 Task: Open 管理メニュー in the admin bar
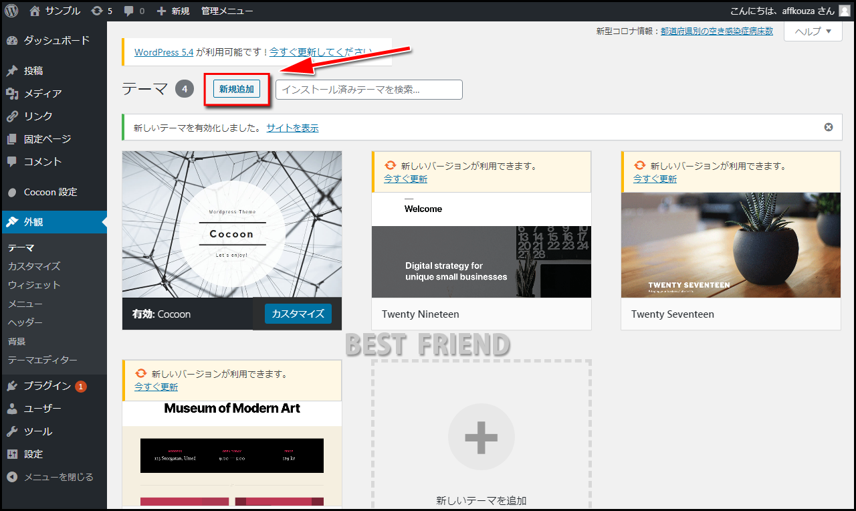(227, 11)
